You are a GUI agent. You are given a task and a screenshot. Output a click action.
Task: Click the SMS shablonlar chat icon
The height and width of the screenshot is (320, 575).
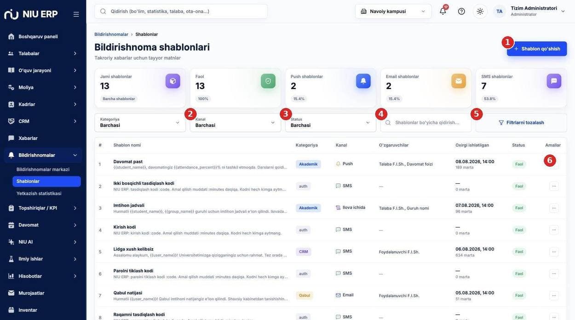(x=554, y=81)
